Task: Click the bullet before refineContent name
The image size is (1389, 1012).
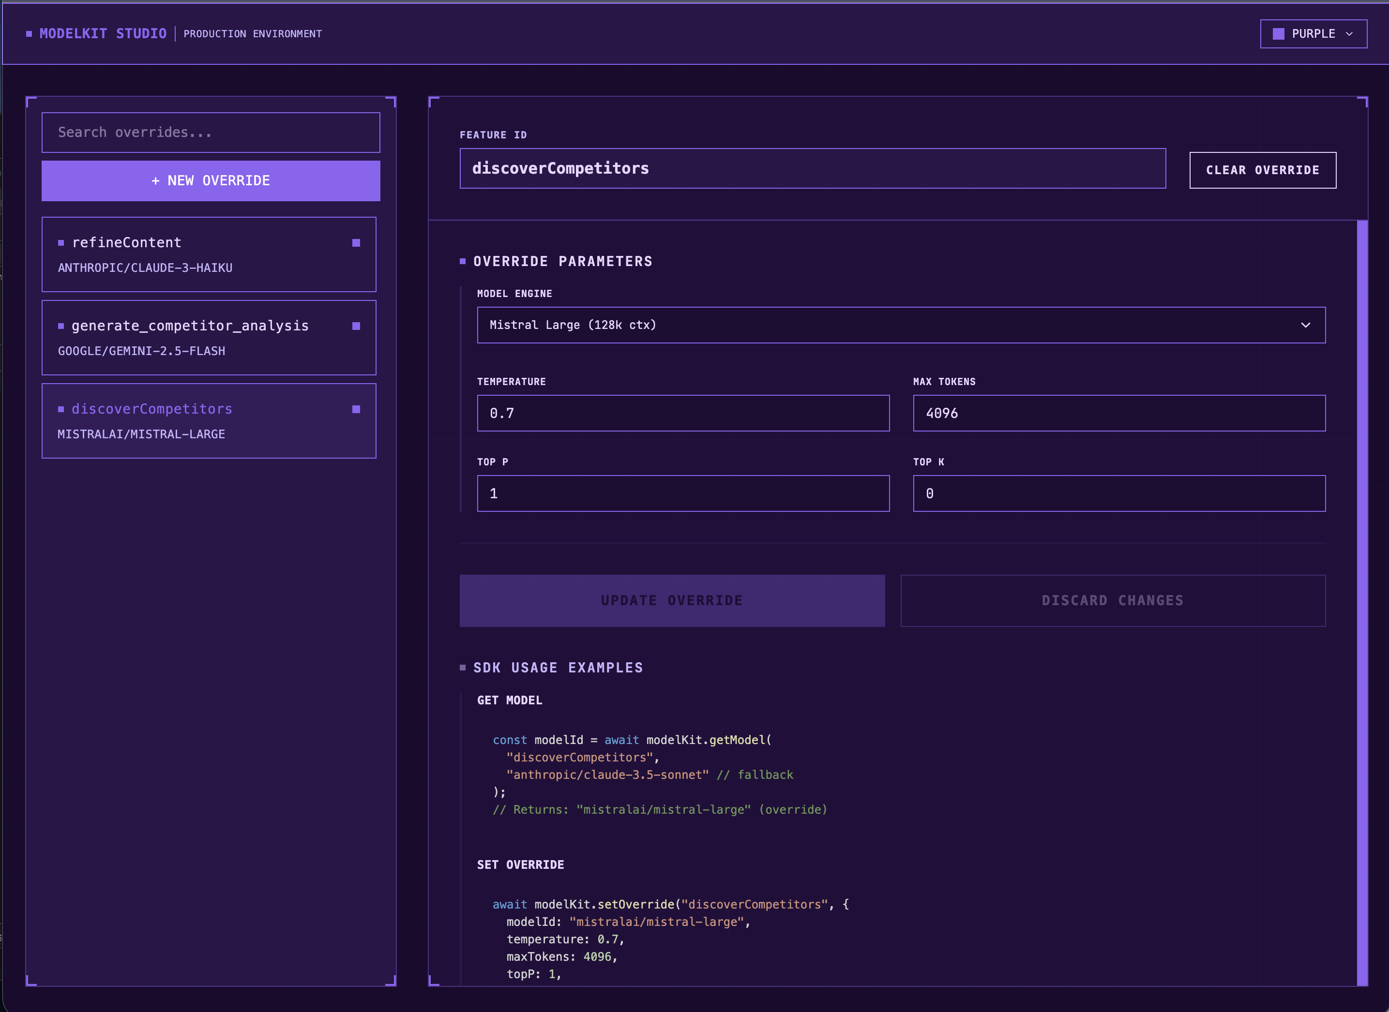Action: pyautogui.click(x=60, y=243)
